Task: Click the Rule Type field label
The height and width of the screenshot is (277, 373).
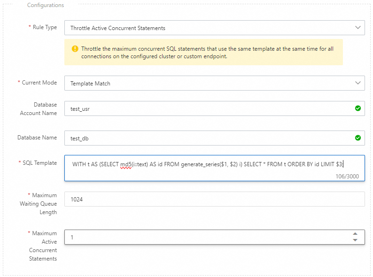Action: (x=45, y=27)
